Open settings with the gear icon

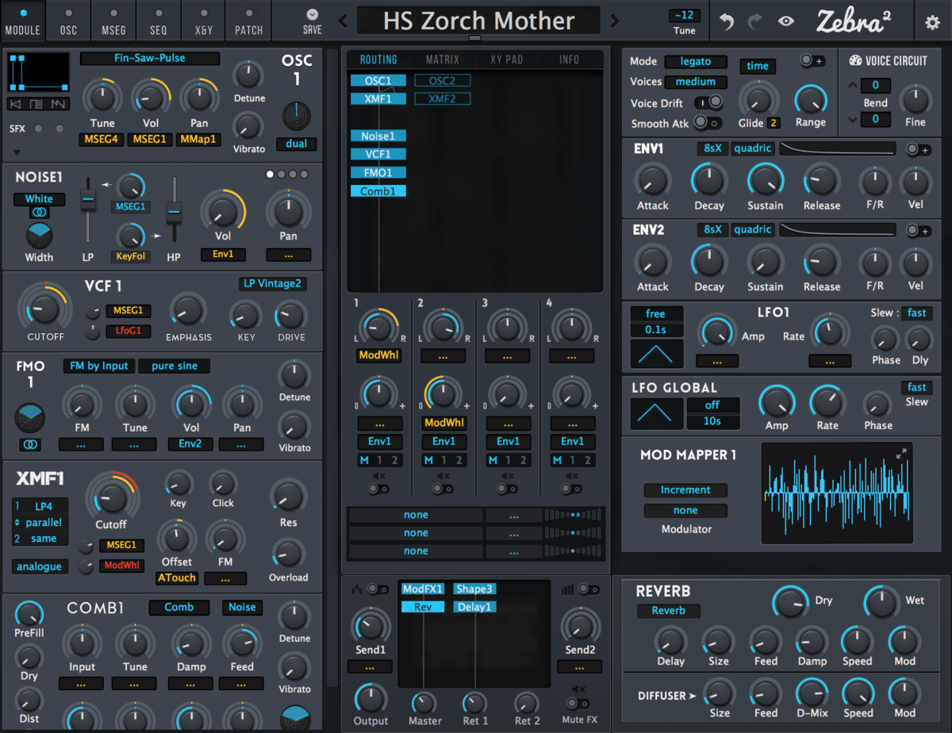[x=932, y=21]
